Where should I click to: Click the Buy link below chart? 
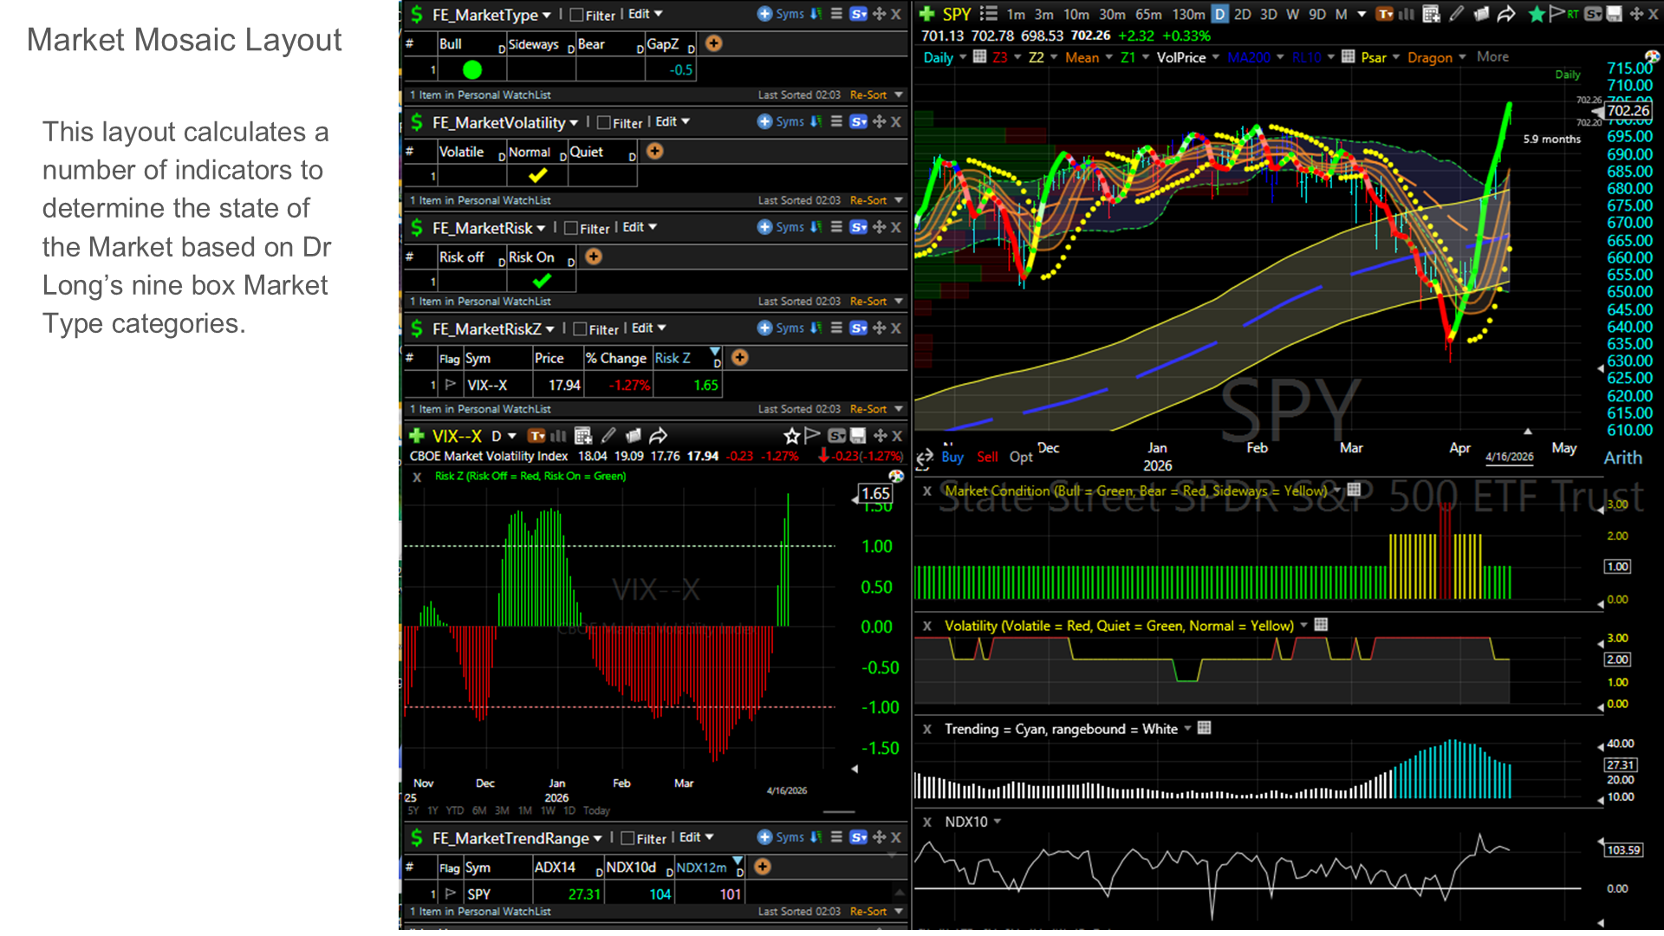pyautogui.click(x=952, y=457)
